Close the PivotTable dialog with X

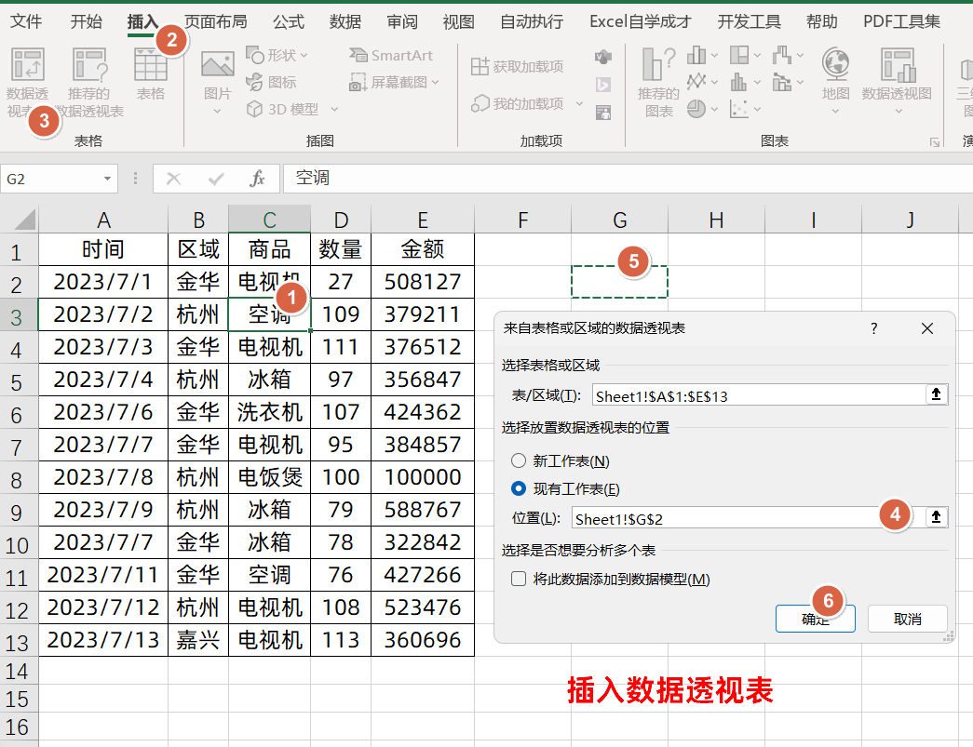[x=927, y=328]
